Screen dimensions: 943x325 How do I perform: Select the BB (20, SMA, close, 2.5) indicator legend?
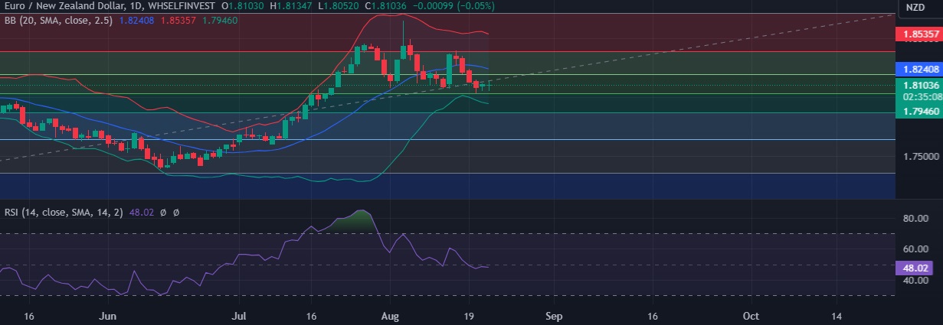click(57, 21)
